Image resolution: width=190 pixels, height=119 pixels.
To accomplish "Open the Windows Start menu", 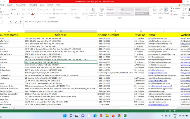I will point(65,116).
